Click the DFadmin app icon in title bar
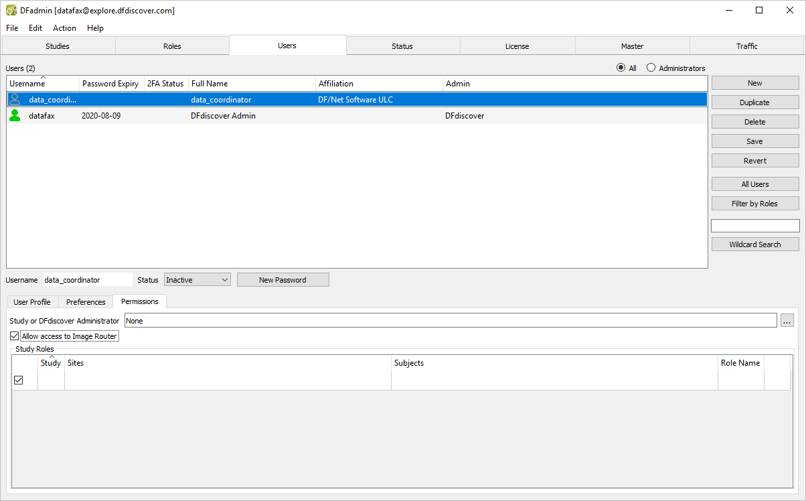 pos(11,11)
